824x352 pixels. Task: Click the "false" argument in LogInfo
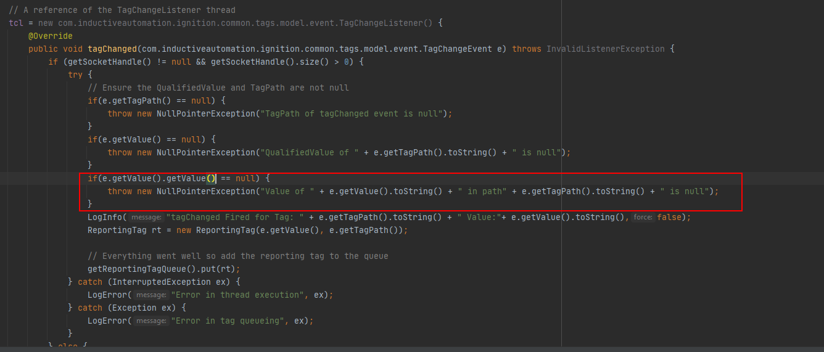pyautogui.click(x=669, y=217)
